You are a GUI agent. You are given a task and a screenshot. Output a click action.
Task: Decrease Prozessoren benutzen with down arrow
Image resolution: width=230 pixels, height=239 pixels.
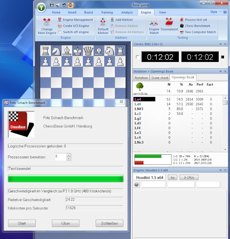pos(69,159)
